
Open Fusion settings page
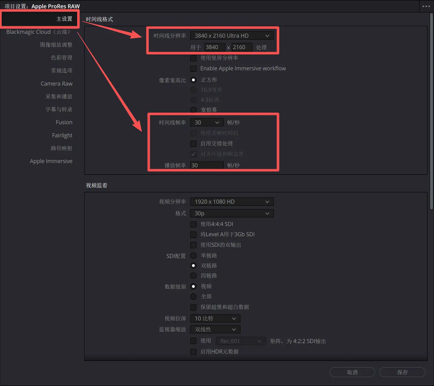pyautogui.click(x=64, y=123)
